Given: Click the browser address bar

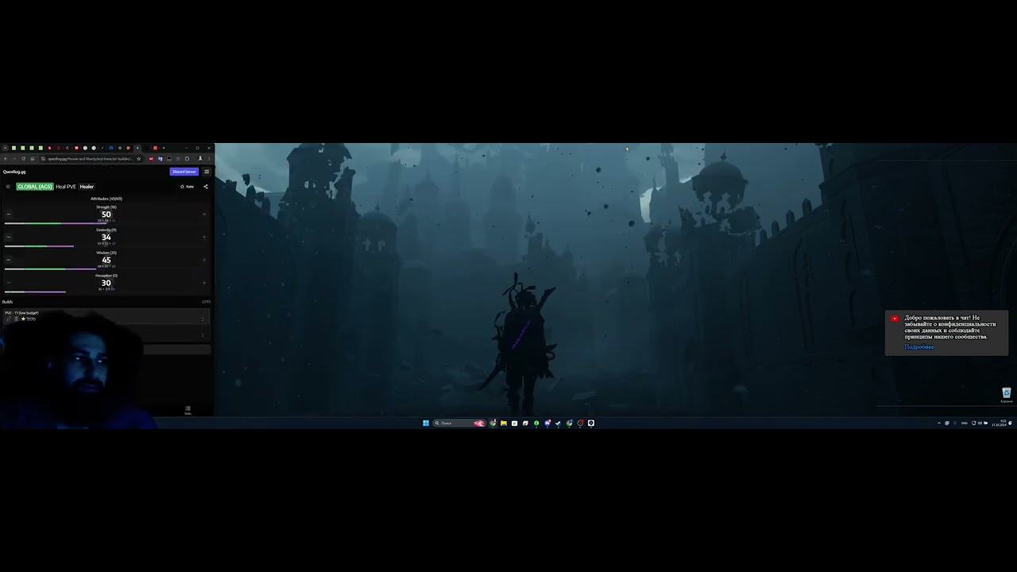Looking at the screenshot, I should click(x=91, y=159).
